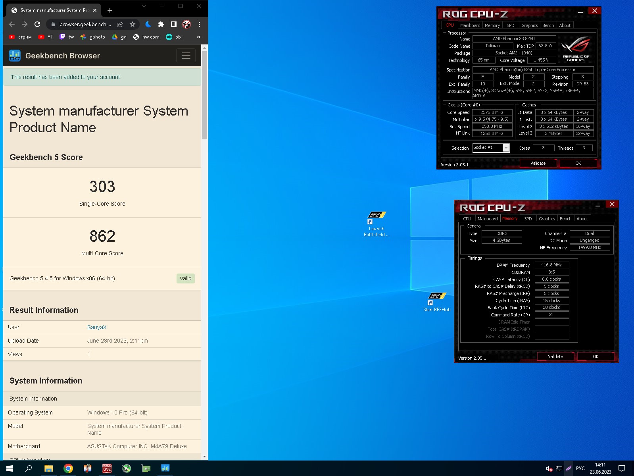Open Bench tab in upper CPU-Z
634x476 pixels.
point(548,25)
